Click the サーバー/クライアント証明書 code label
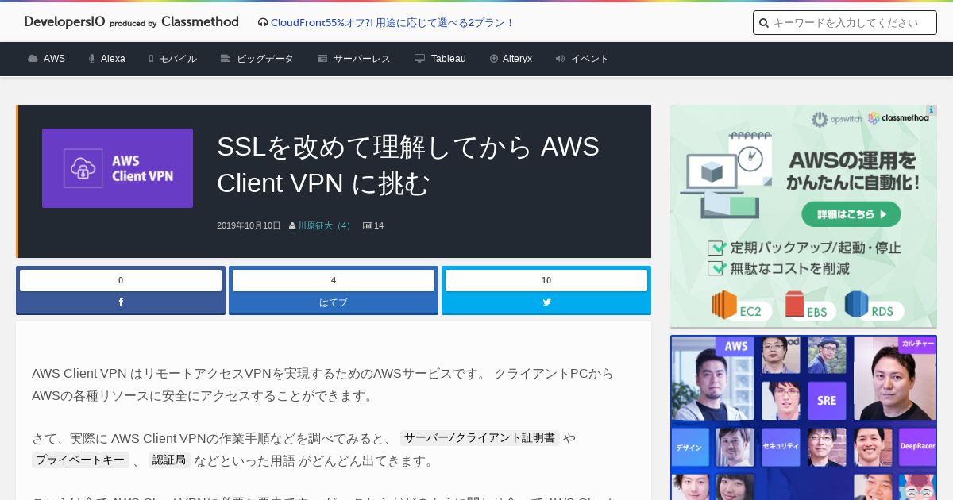The image size is (953, 500). click(x=480, y=438)
